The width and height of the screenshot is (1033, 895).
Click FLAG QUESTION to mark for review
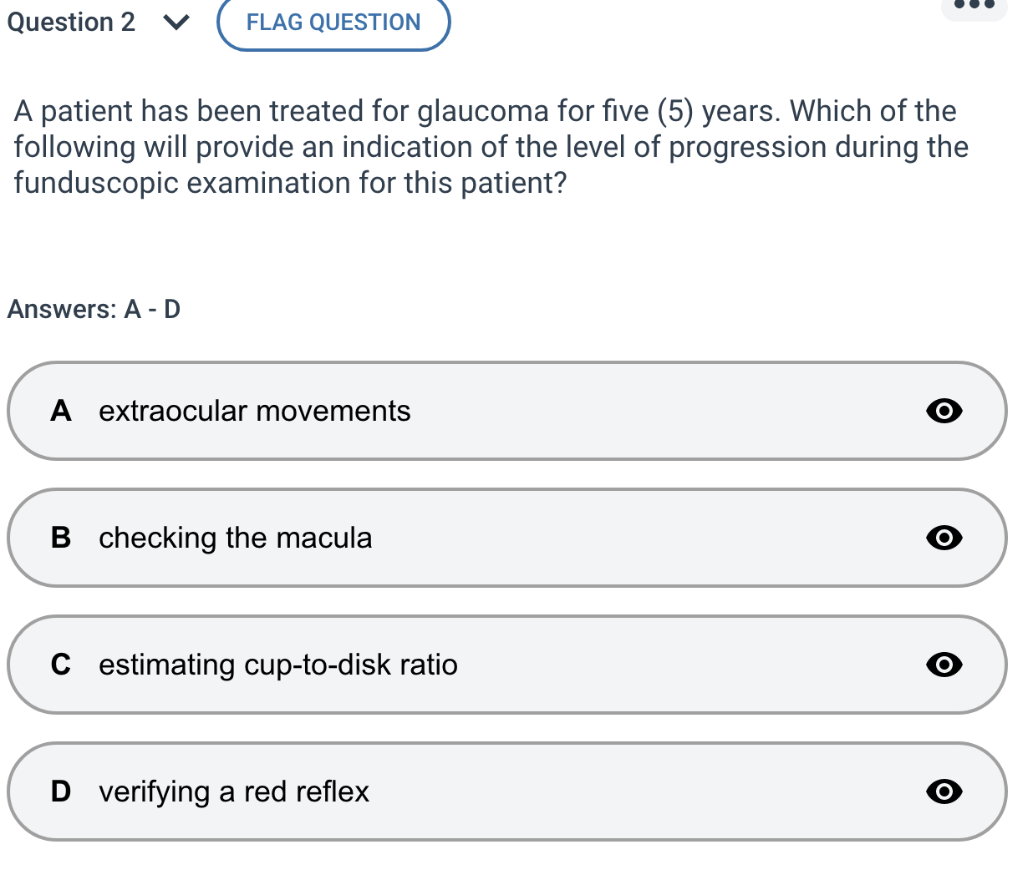tap(333, 23)
